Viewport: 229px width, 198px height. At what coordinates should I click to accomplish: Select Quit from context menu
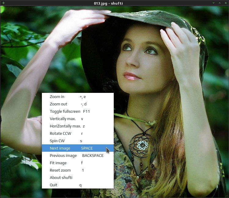coord(78,185)
